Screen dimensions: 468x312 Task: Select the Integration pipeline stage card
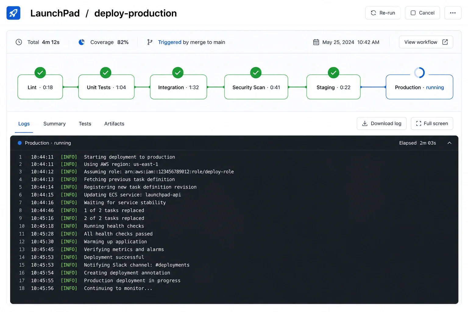[x=179, y=87]
